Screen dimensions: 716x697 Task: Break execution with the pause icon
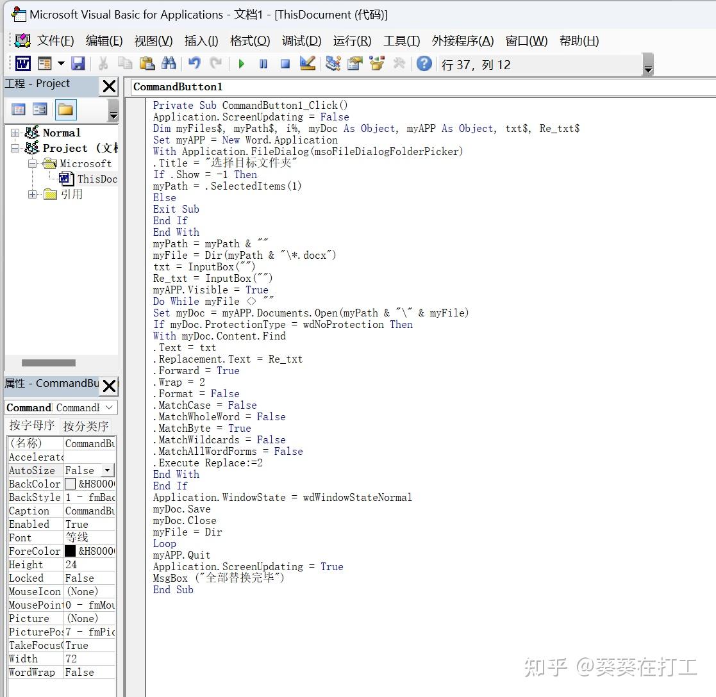click(x=263, y=63)
